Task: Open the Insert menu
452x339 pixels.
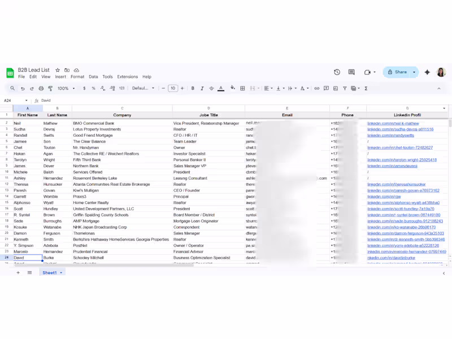Action: coord(60,77)
